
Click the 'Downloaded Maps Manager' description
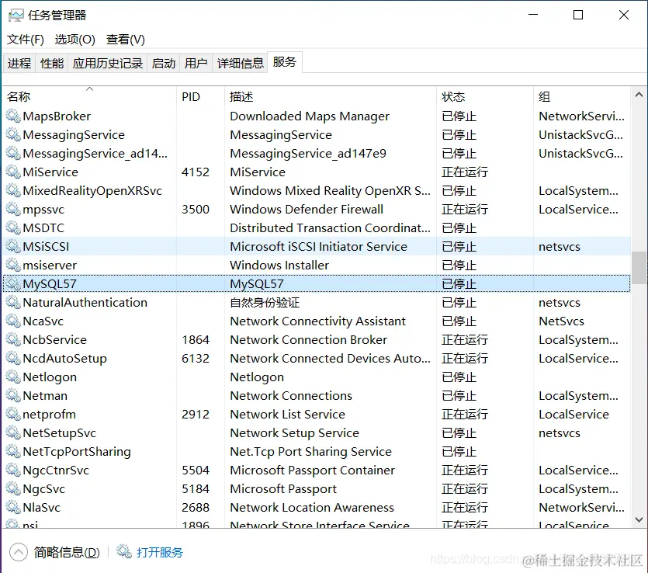pos(310,116)
